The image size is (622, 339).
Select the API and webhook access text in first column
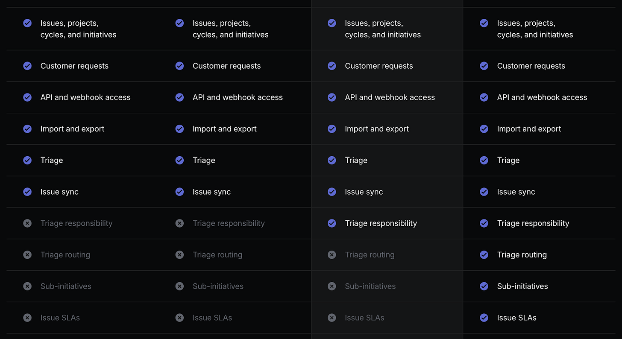(x=85, y=97)
